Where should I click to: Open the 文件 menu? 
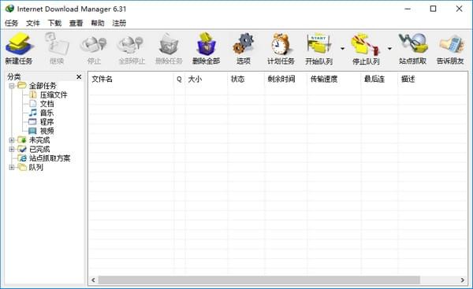(x=33, y=23)
